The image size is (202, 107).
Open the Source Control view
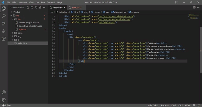point(4,23)
